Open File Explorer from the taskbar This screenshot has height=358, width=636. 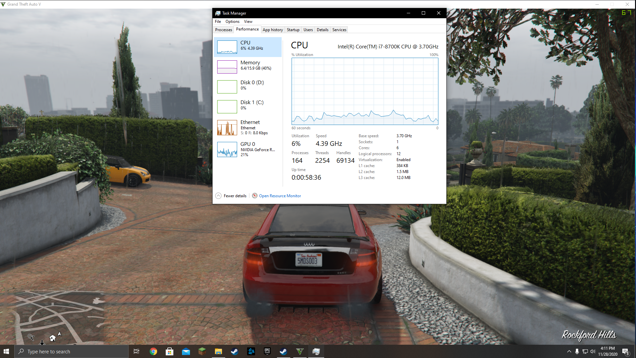click(218, 351)
